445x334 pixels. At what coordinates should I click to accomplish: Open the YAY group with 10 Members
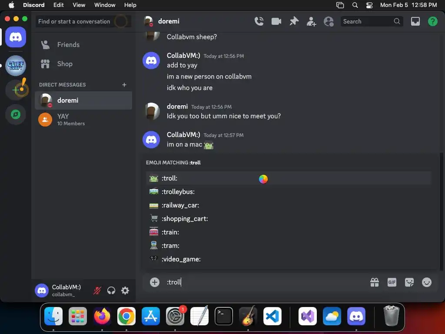click(x=83, y=120)
